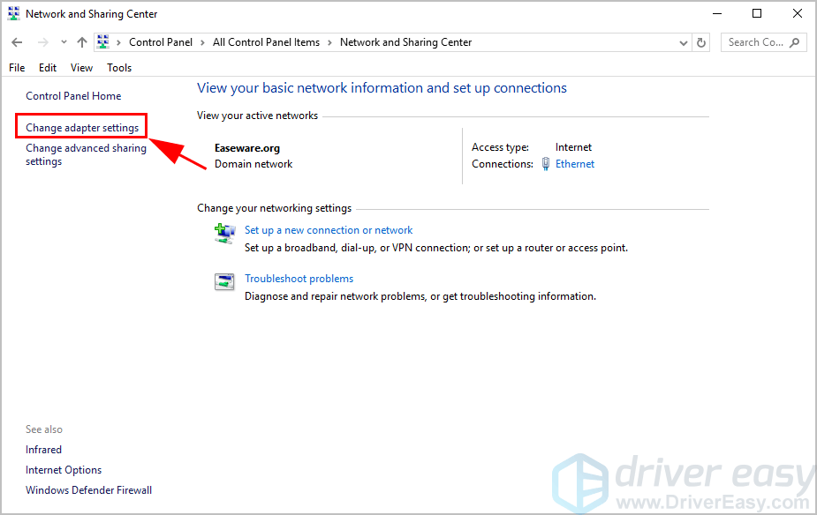
Task: Refresh the Network and Sharing Center view
Action: click(701, 42)
